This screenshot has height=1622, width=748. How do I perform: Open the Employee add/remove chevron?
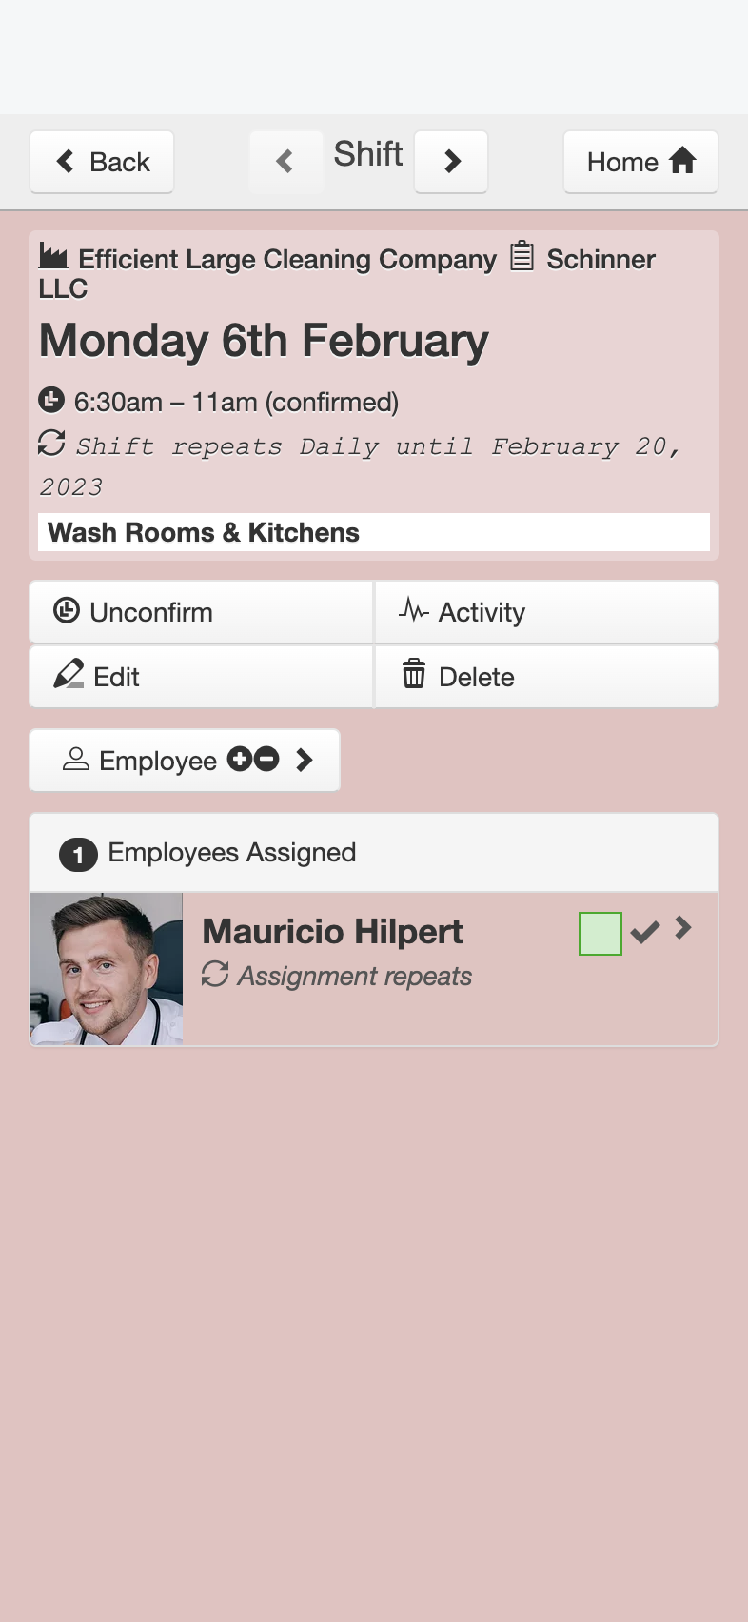click(305, 760)
